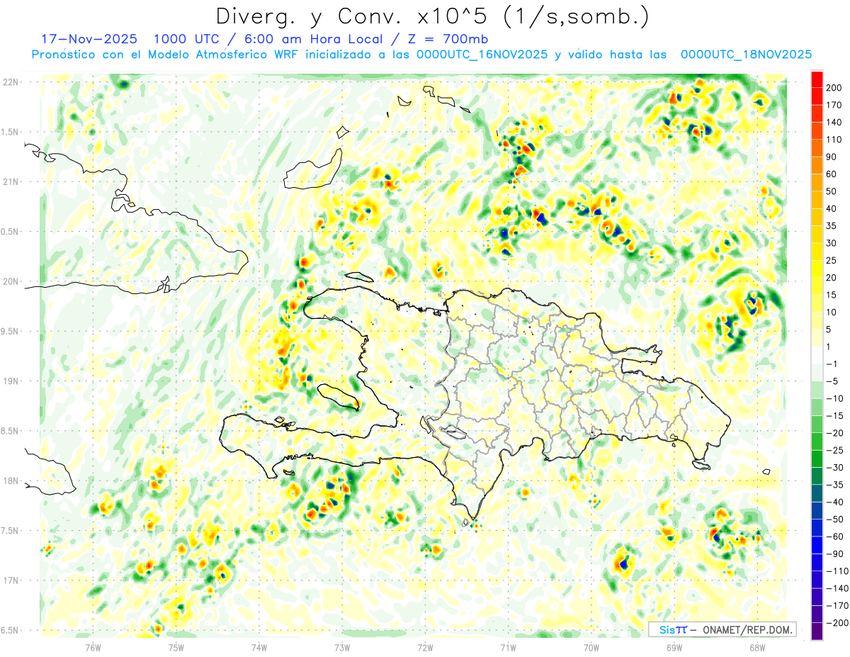Click the colorbar value -35

click(x=835, y=485)
